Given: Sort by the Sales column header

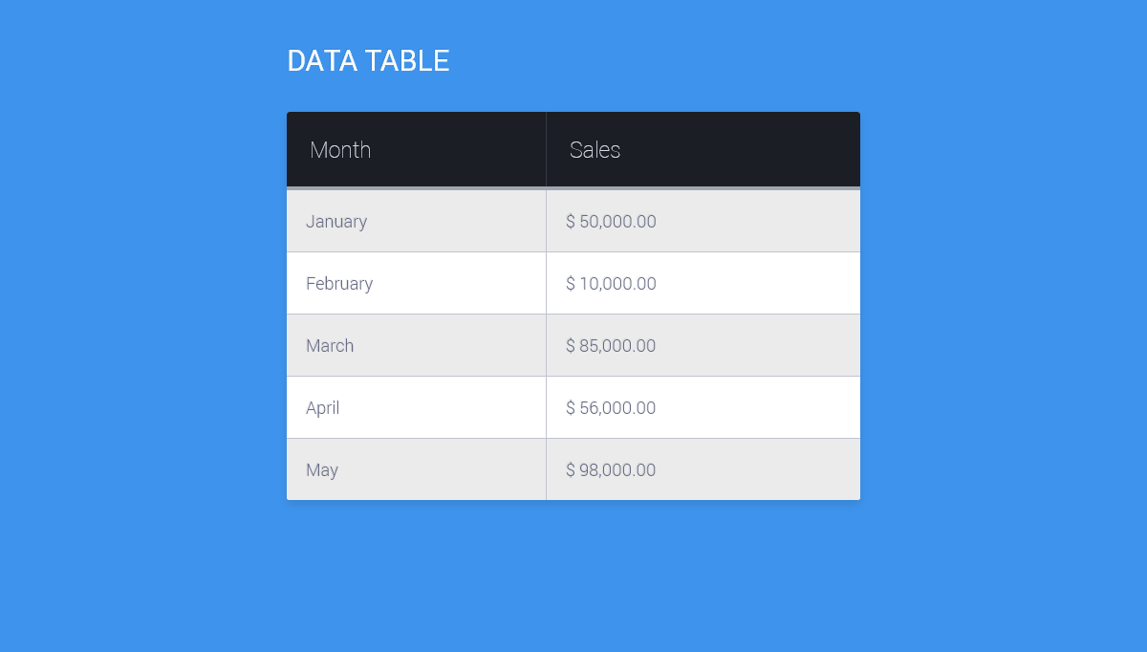Looking at the screenshot, I should (595, 150).
